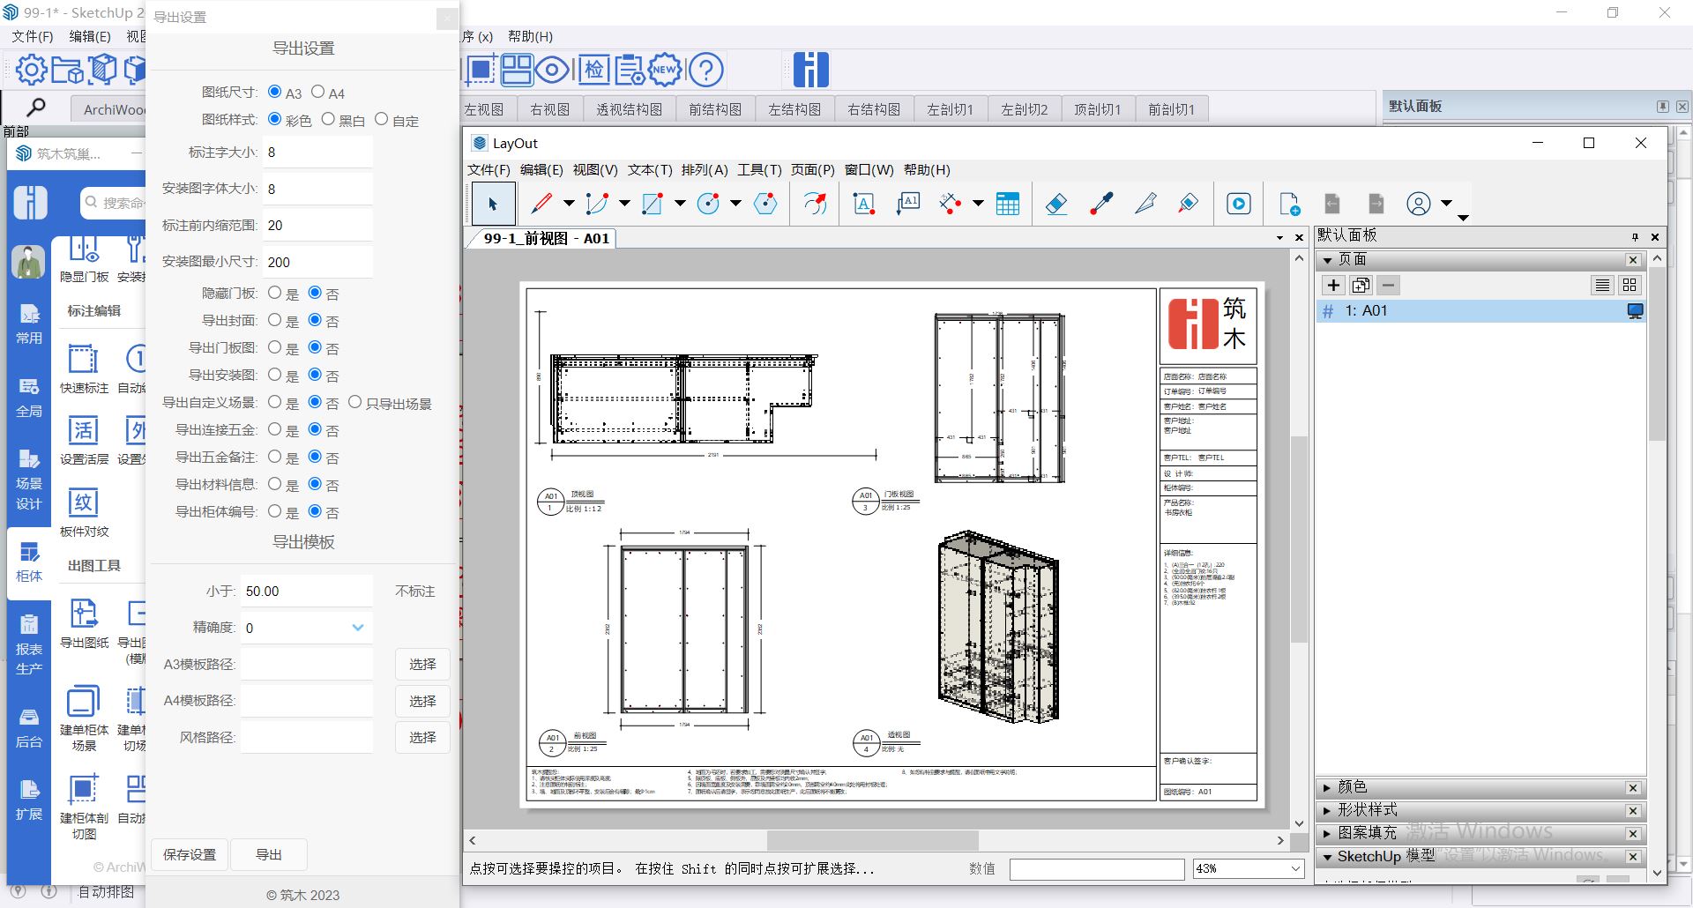The image size is (1693, 908).
Task: Select A4 for 图纸尺寸
Action: (x=318, y=92)
